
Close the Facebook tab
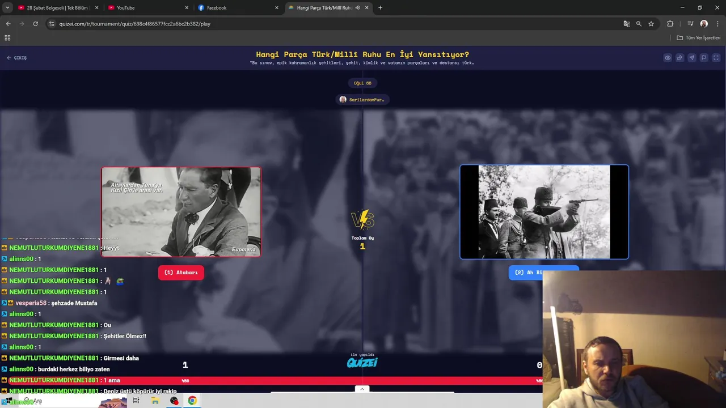[277, 7]
